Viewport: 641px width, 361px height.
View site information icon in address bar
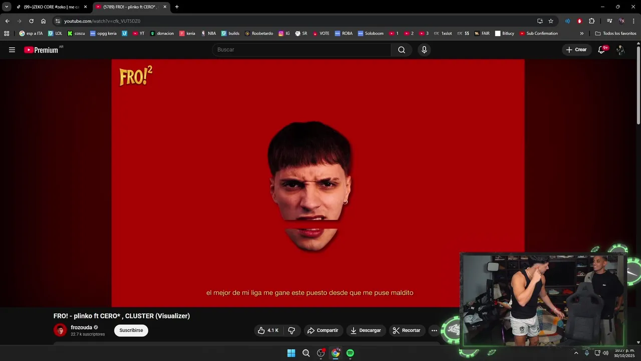click(x=58, y=21)
